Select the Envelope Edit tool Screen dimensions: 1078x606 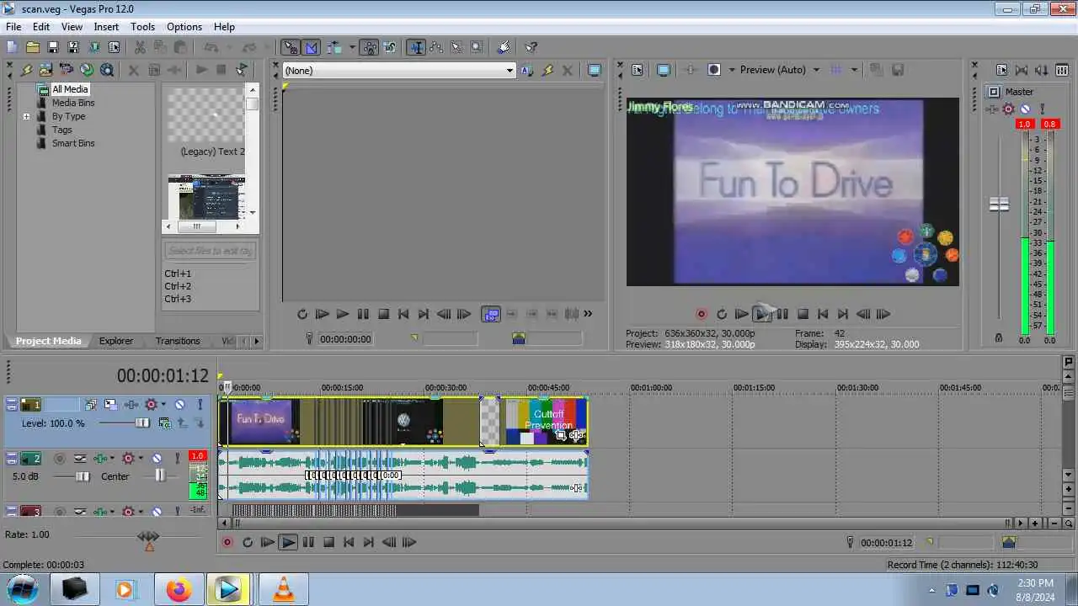436,48
